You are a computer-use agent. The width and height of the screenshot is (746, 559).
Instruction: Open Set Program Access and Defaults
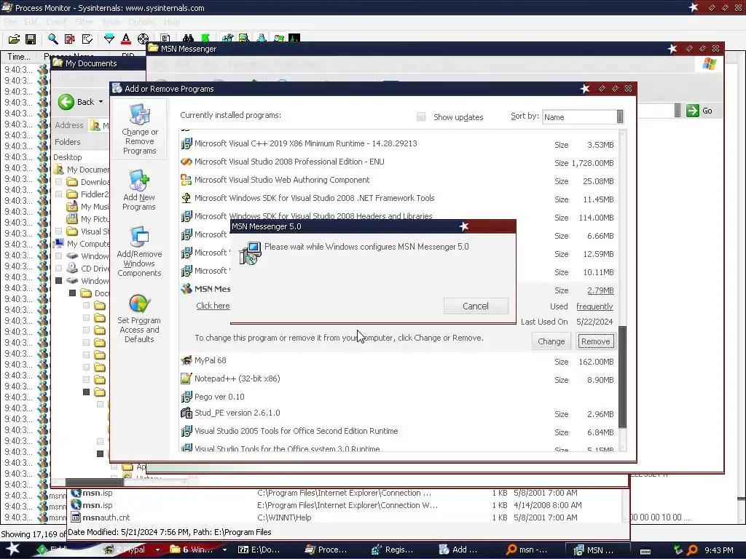click(139, 319)
